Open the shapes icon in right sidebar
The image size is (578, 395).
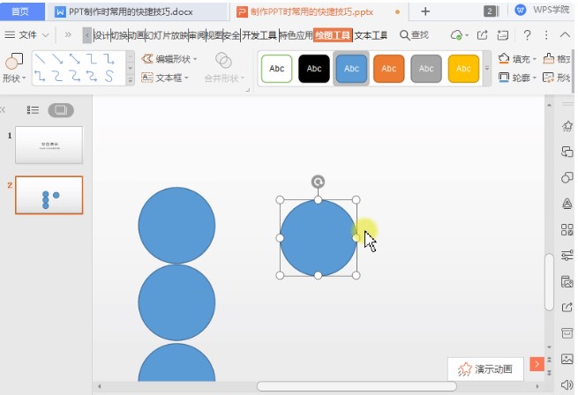(567, 177)
